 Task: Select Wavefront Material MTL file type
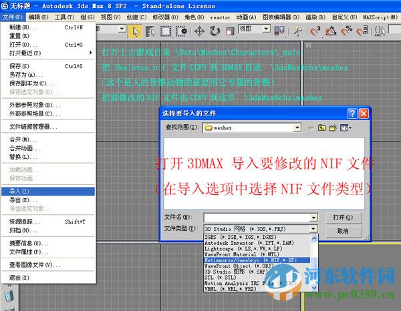pyautogui.click(x=257, y=254)
